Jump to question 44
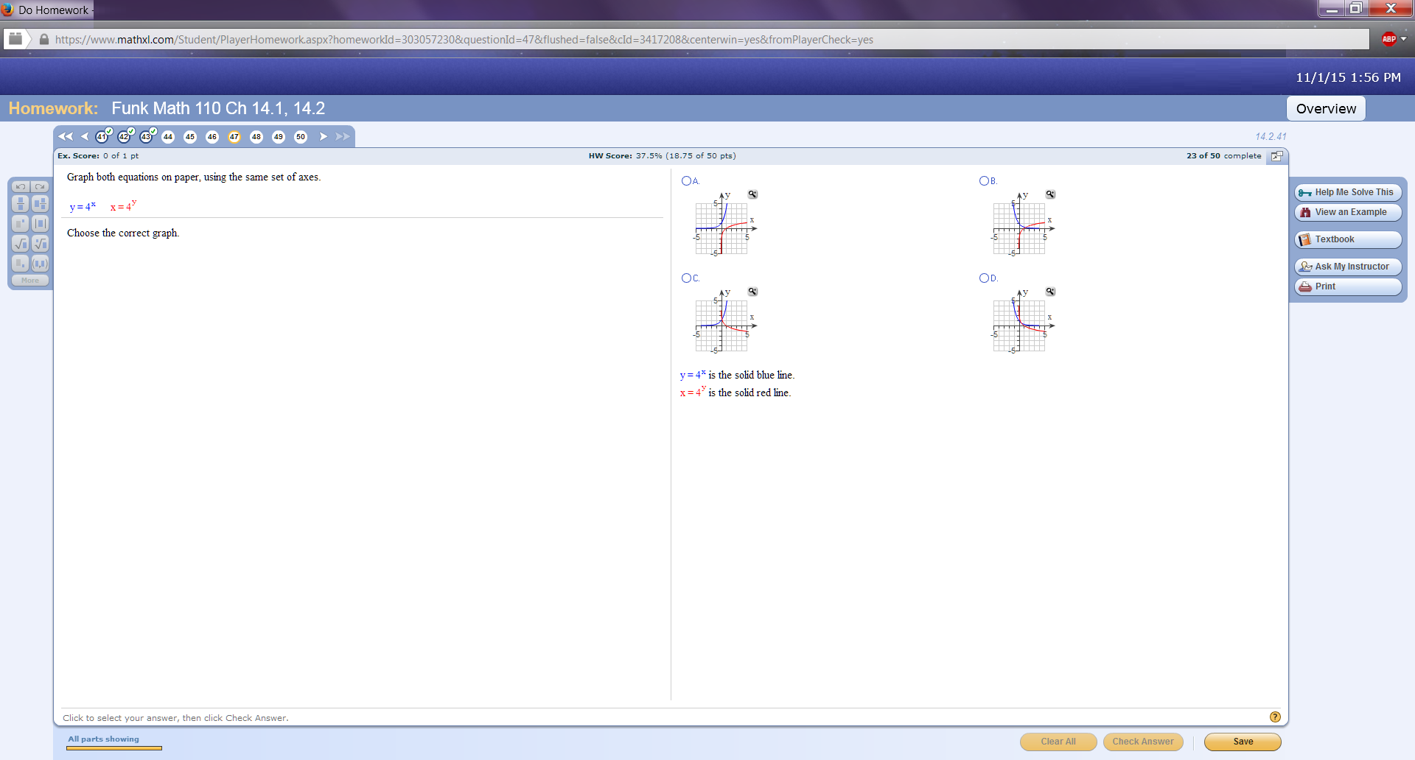 pyautogui.click(x=168, y=137)
